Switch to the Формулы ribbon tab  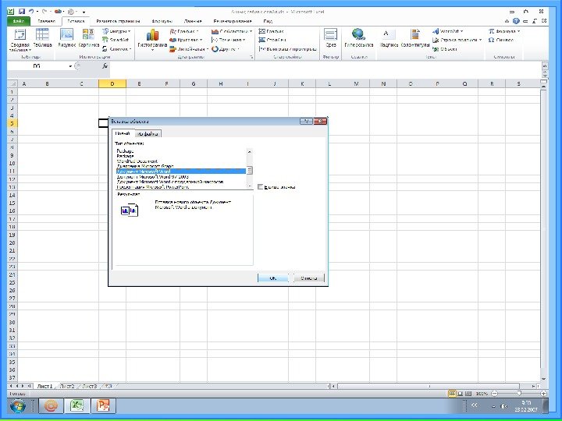(162, 21)
